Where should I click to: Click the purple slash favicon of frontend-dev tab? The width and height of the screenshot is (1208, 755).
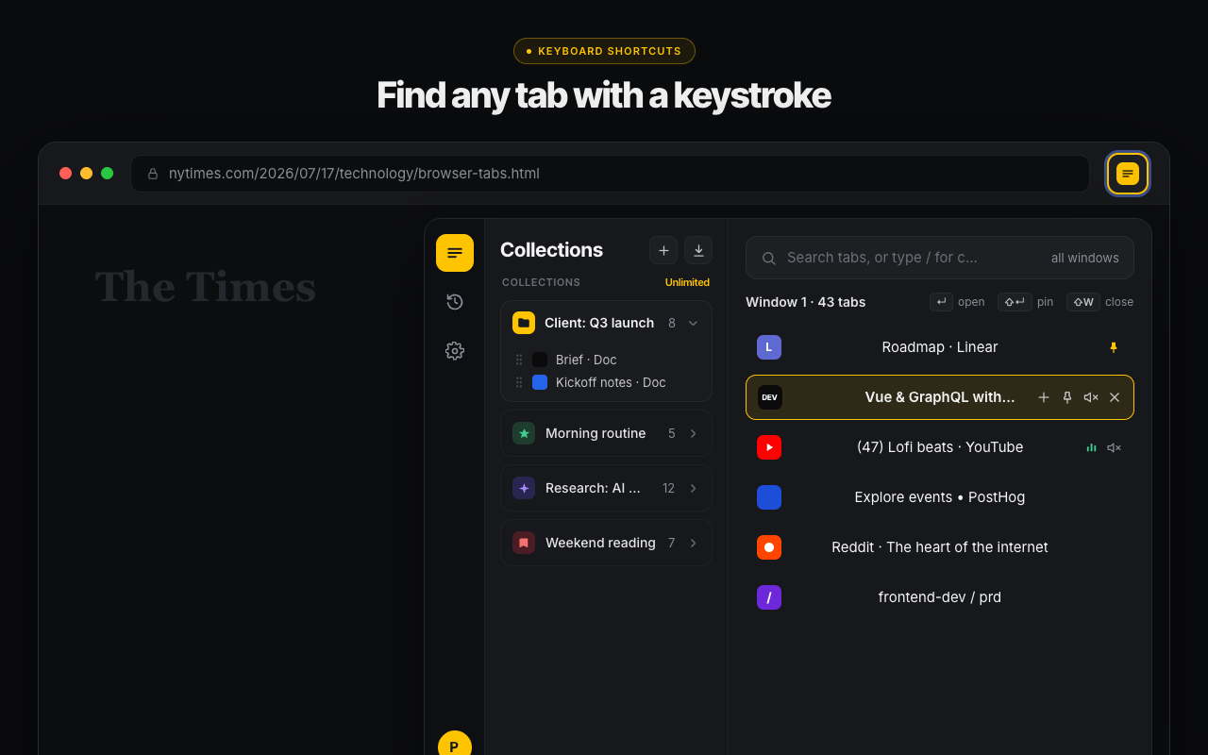pos(769,597)
